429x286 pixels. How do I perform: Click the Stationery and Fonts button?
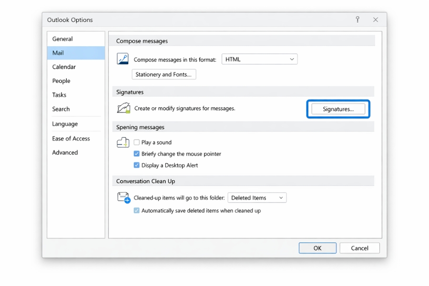tap(163, 74)
